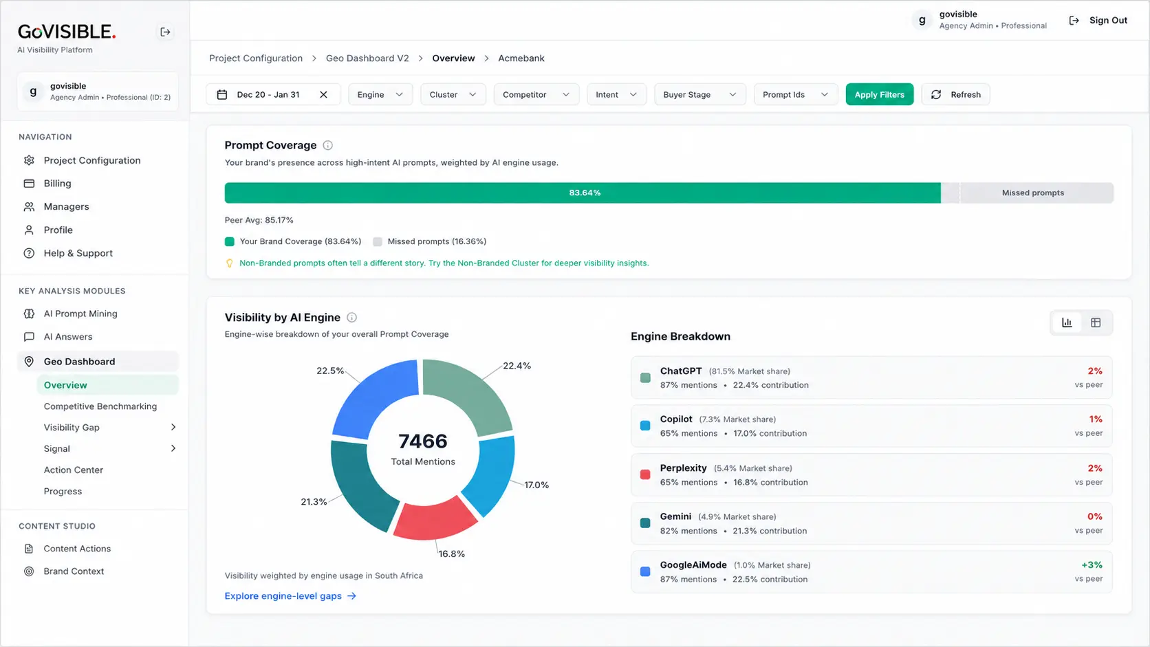Click the Copilot engine breakdown row

coord(871,426)
